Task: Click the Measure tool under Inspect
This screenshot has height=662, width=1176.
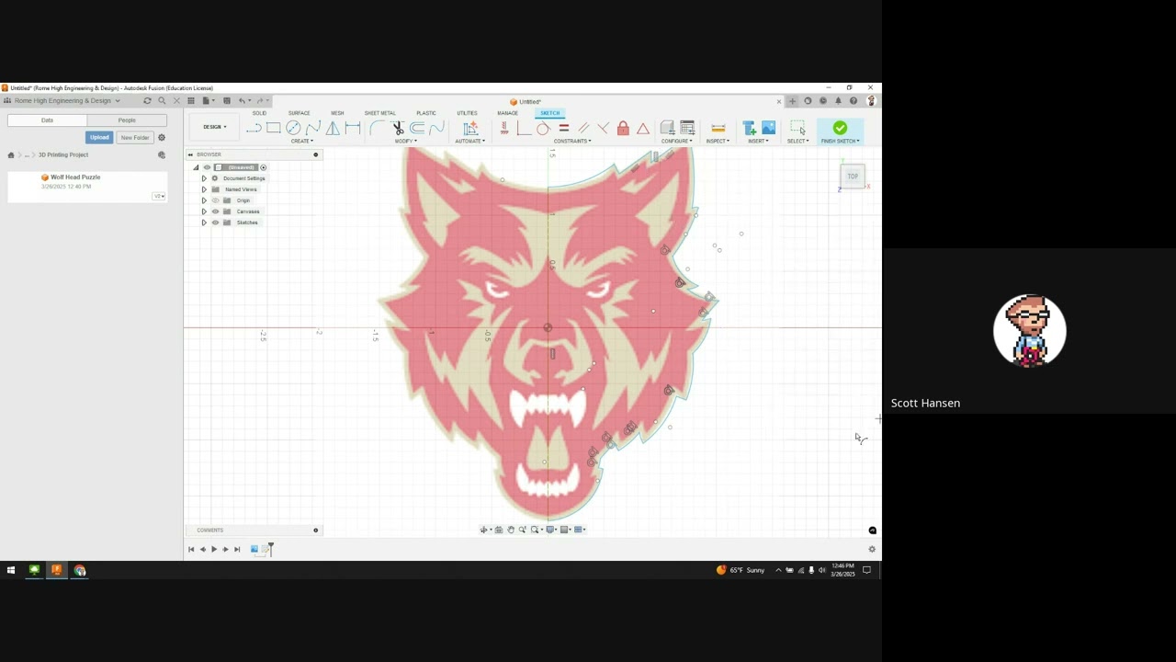Action: tap(718, 129)
